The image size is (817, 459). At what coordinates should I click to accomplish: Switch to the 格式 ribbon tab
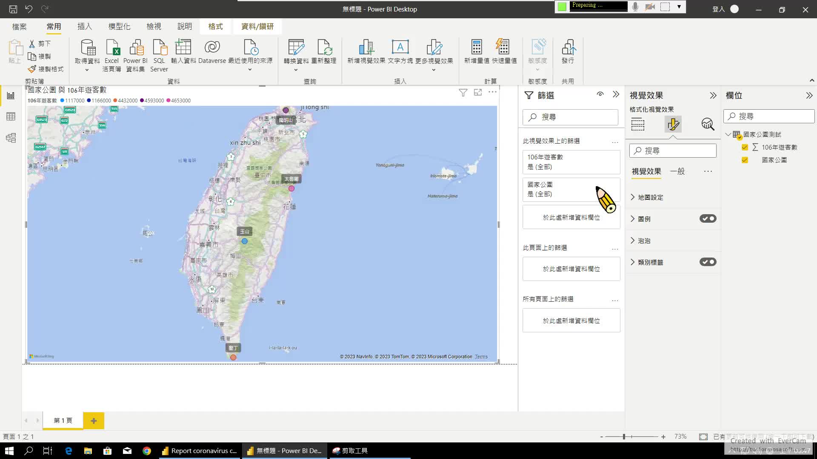216,26
